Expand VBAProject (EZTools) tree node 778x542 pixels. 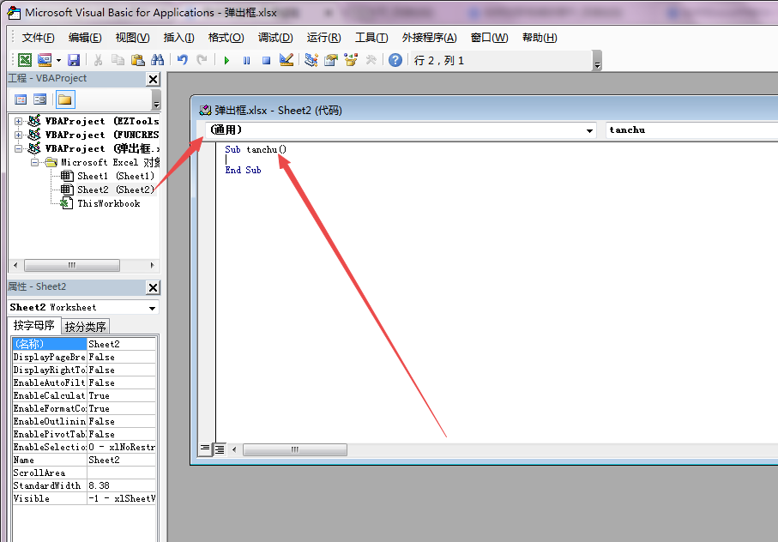click(x=18, y=121)
